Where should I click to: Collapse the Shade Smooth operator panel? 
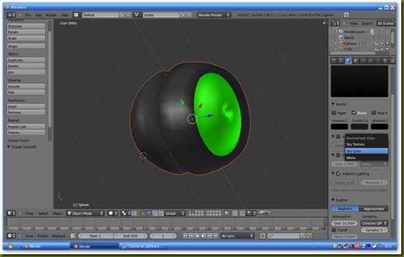click(x=8, y=146)
